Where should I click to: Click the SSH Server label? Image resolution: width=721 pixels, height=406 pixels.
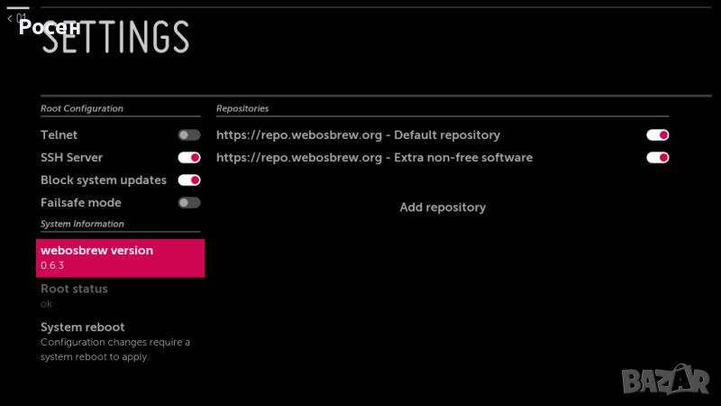click(x=72, y=158)
